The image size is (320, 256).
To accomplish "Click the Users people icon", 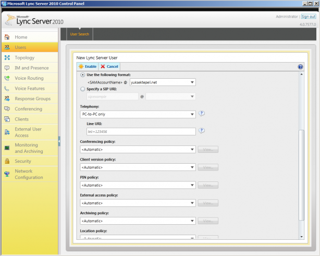I will (7, 47).
